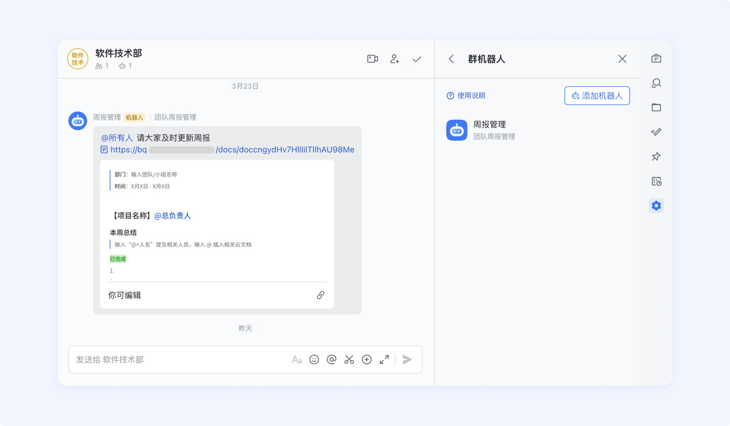Click the 添加机器人 button
This screenshot has height=426, width=730.
tap(597, 96)
